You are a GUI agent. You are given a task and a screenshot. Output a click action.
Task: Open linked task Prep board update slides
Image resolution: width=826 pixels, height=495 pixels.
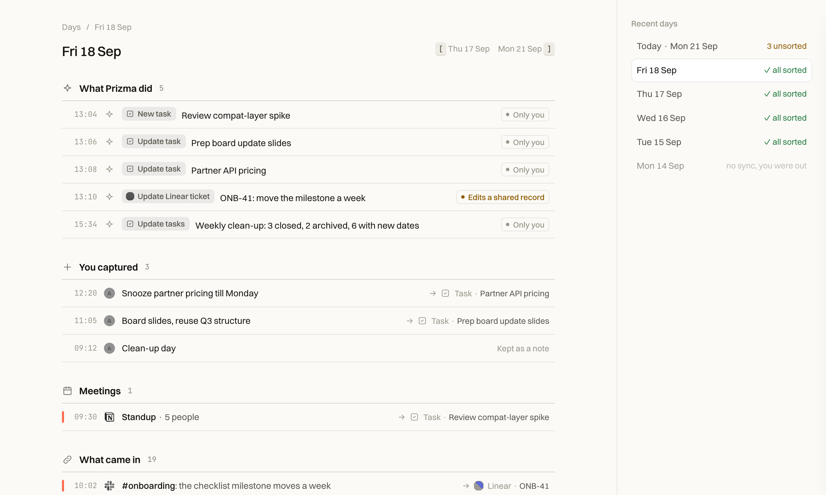click(x=503, y=321)
